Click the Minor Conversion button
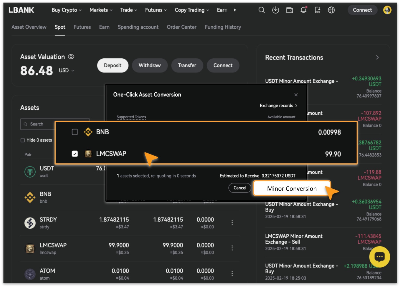 pyautogui.click(x=292, y=188)
